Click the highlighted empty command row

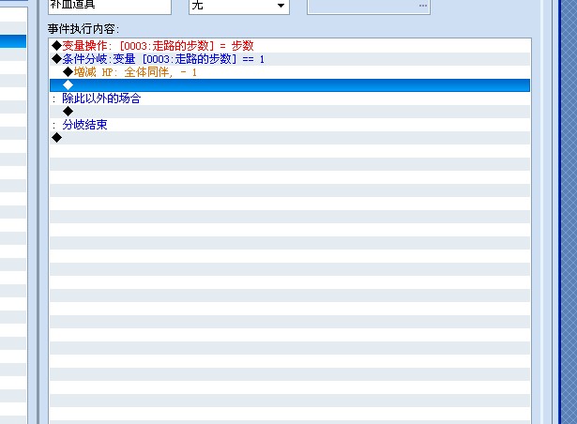click(290, 85)
